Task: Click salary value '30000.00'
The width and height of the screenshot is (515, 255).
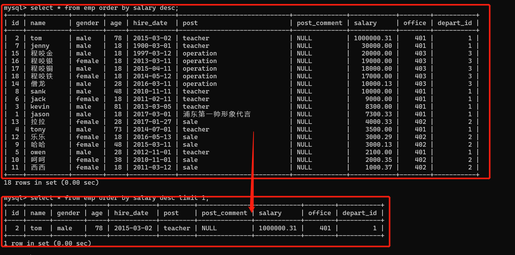Action: pos(377,46)
